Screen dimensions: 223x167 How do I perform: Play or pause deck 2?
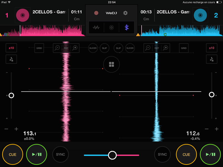click(210, 154)
